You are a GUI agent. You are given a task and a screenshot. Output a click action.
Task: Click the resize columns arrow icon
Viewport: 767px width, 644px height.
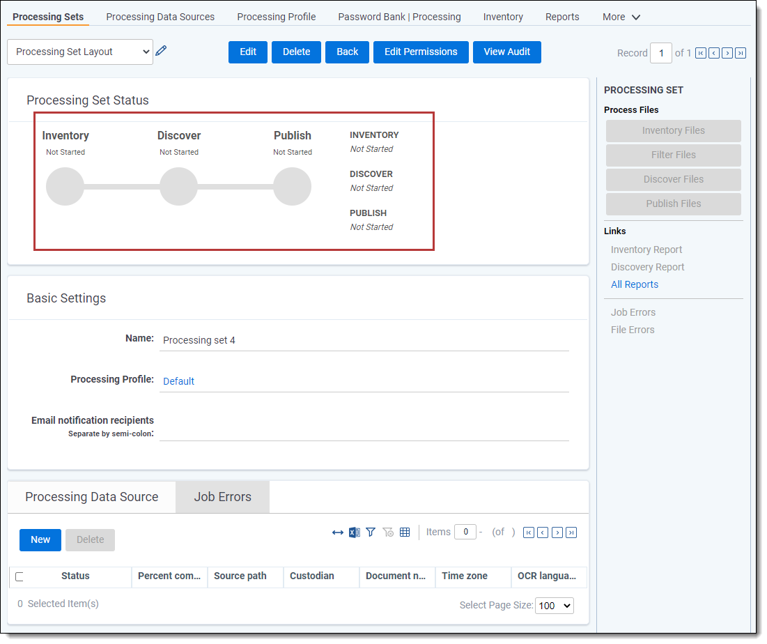pos(337,532)
